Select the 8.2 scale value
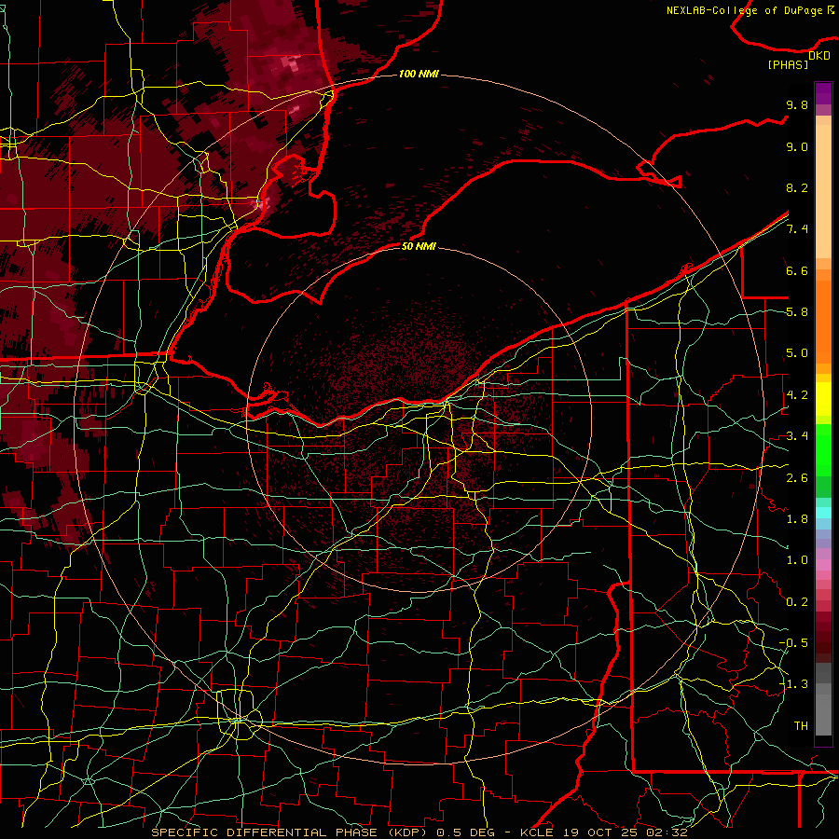Viewport: 839px width, 839px height. pos(797,187)
